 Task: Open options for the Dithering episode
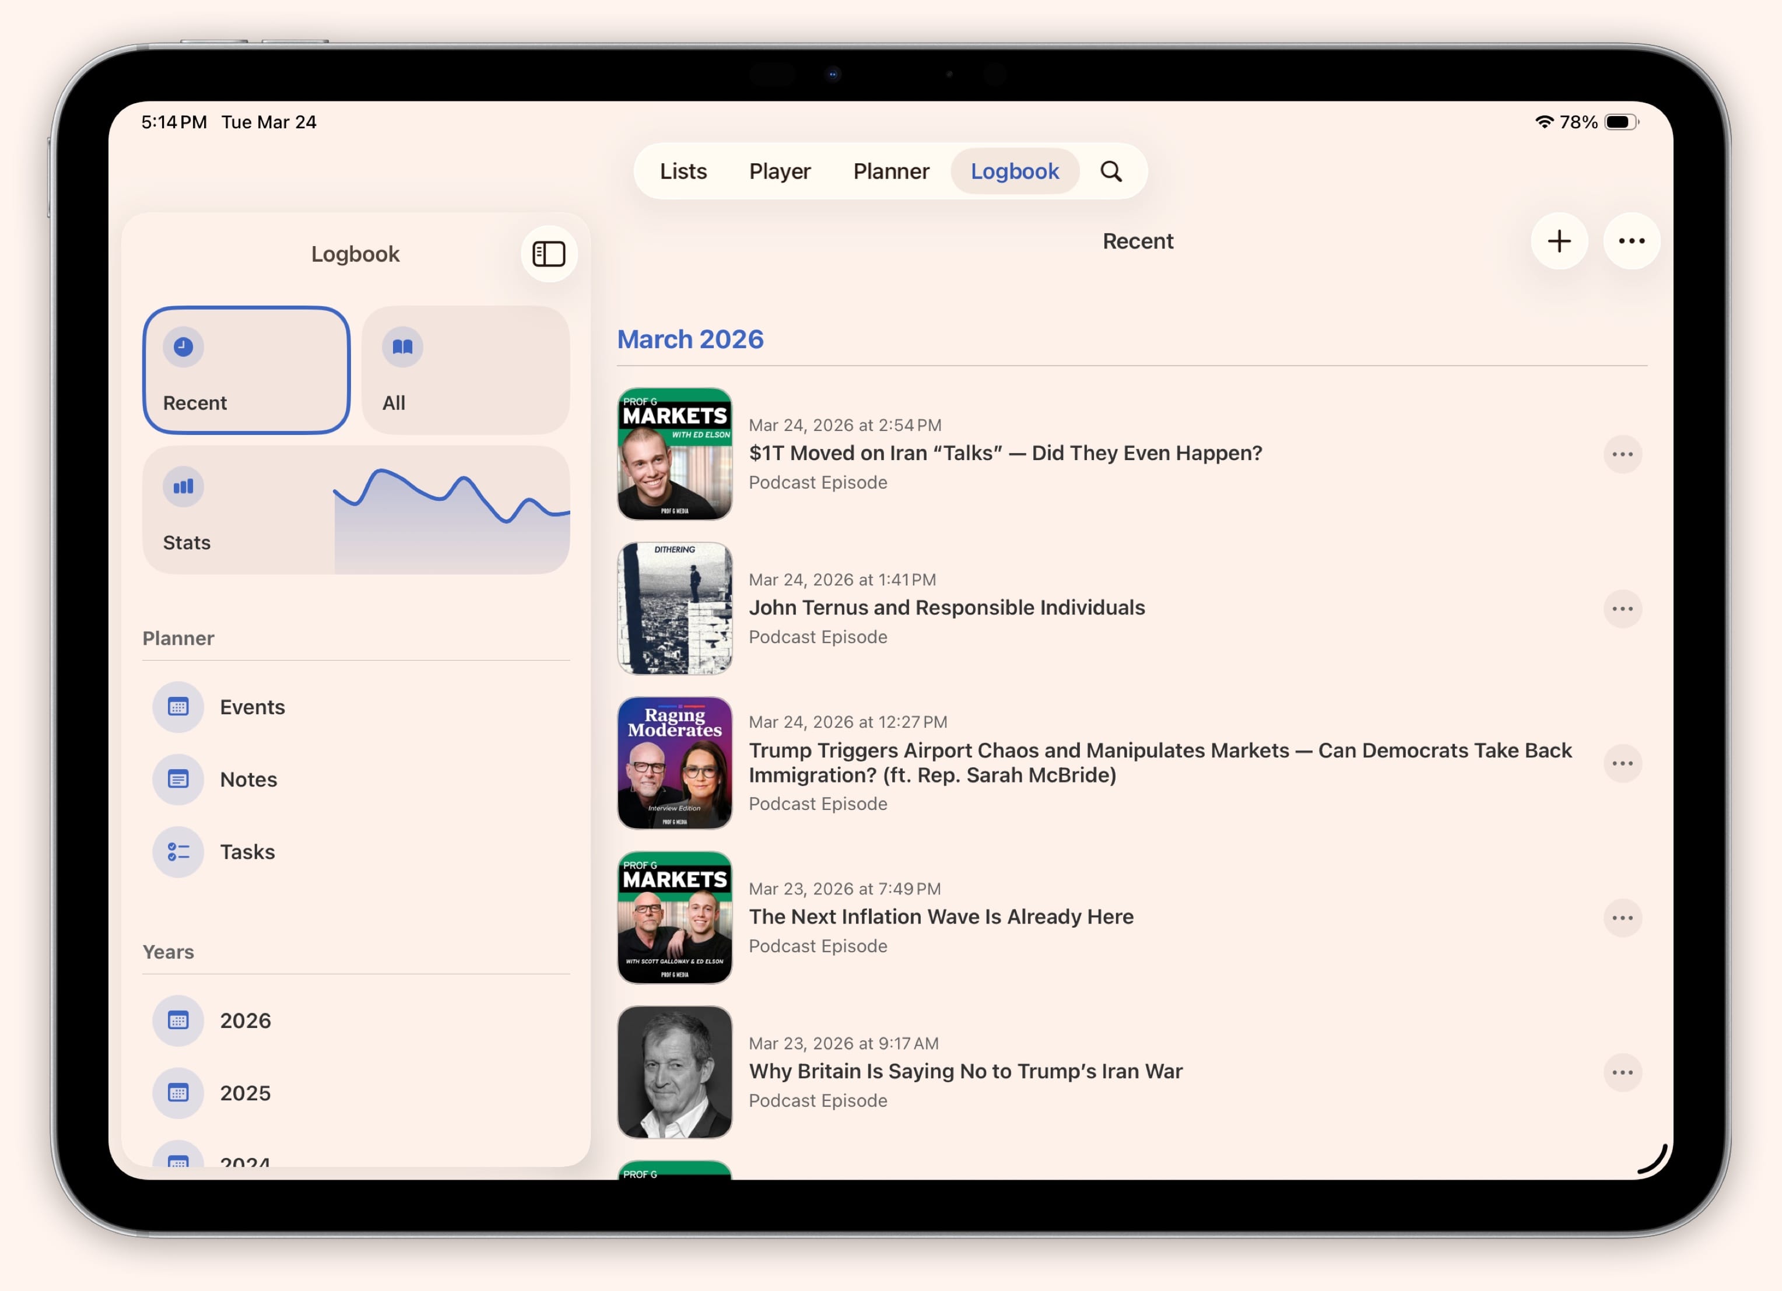point(1623,608)
